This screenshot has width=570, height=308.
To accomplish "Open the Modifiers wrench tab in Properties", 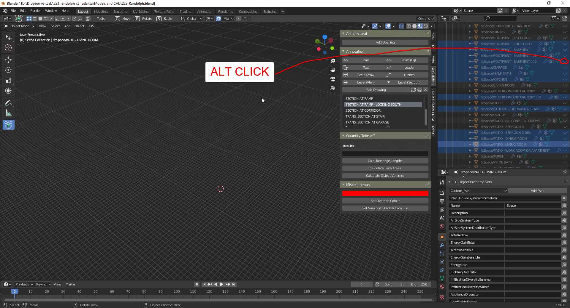I will [442, 245].
